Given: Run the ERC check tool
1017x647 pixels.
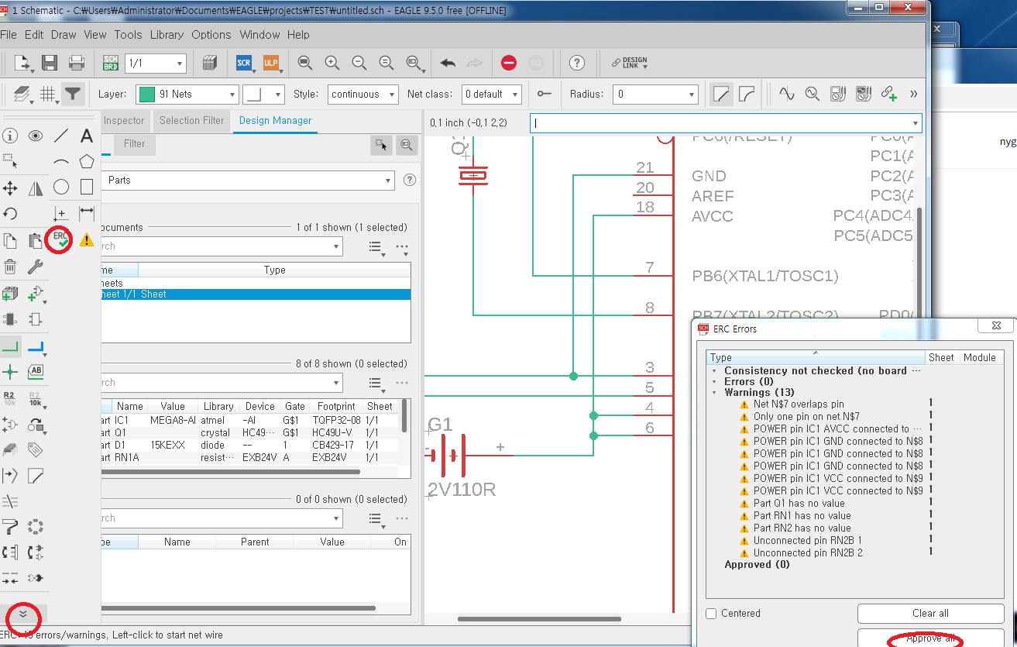Looking at the screenshot, I should click(60, 239).
